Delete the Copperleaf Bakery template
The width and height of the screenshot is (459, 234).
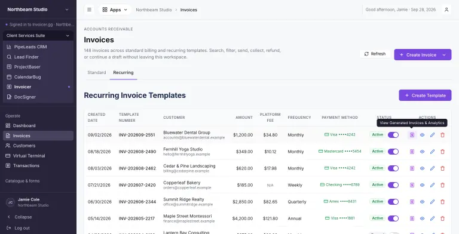click(443, 185)
